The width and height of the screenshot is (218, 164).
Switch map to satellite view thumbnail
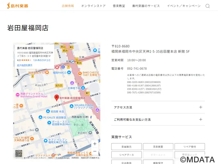click(x=19, y=153)
